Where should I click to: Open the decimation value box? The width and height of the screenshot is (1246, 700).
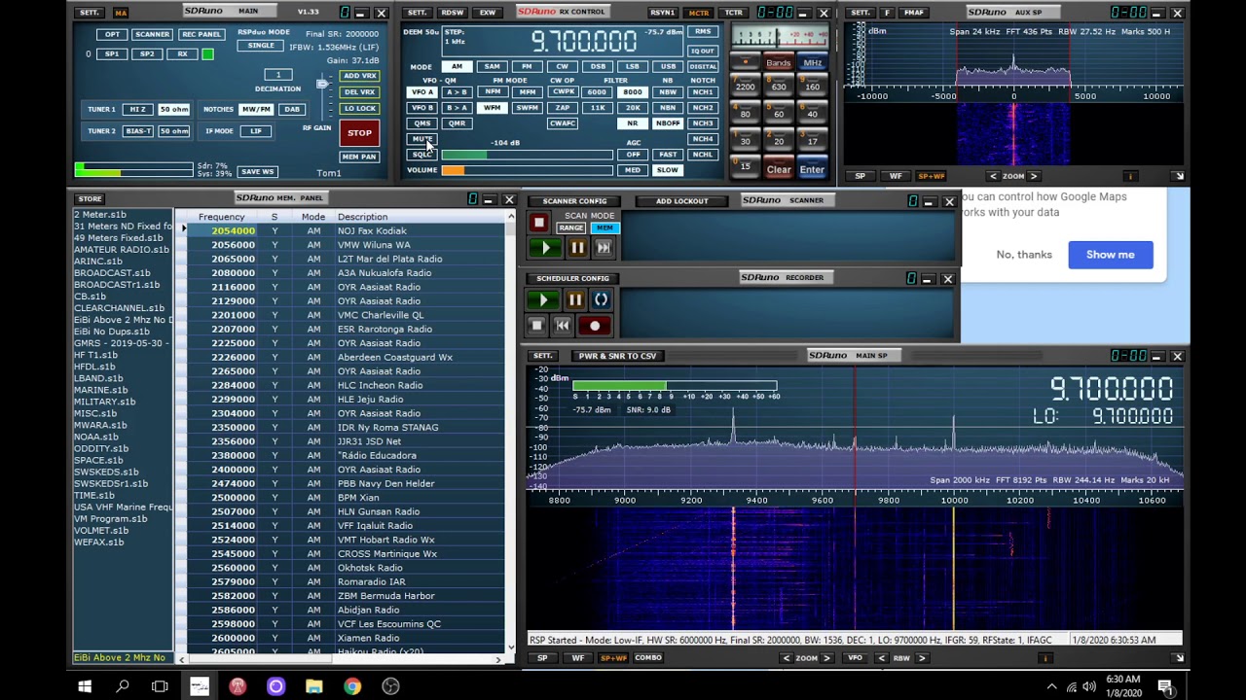tap(277, 75)
